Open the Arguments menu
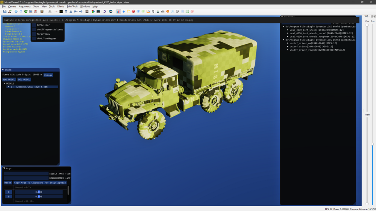 [x=25, y=6]
